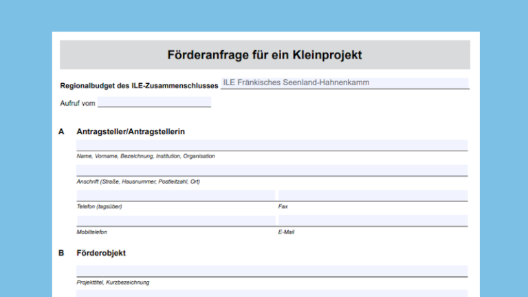Click the caption 'Anschrift (Straße, Hausnummer, Postleitzahl, Ort)'
This screenshot has width=528, height=297.
tap(138, 181)
